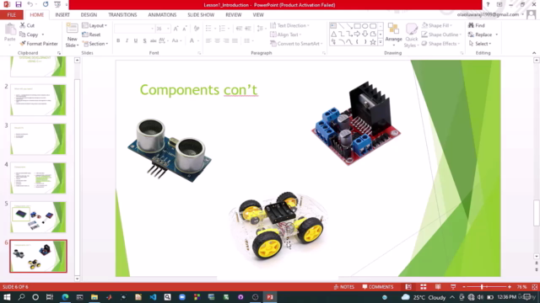Click the Copy button
This screenshot has width=540, height=303.
click(x=32, y=35)
